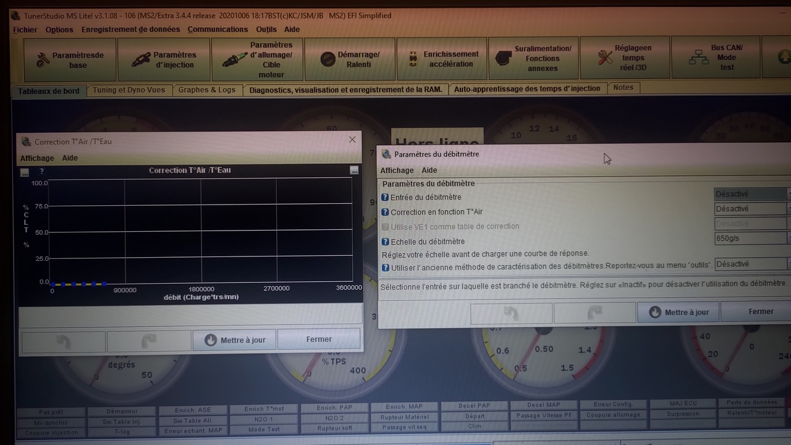
Task: Open Echelle du débitmètre 650g/s dropdown
Action: point(751,237)
